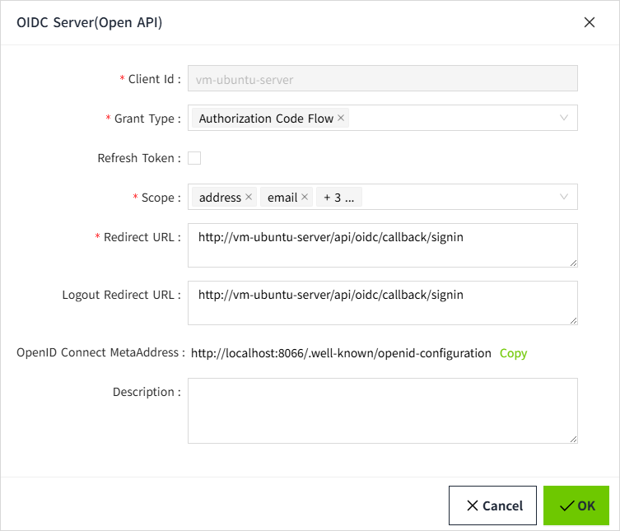Click the disabled Client Id field
This screenshot has width=620, height=531.
[382, 79]
